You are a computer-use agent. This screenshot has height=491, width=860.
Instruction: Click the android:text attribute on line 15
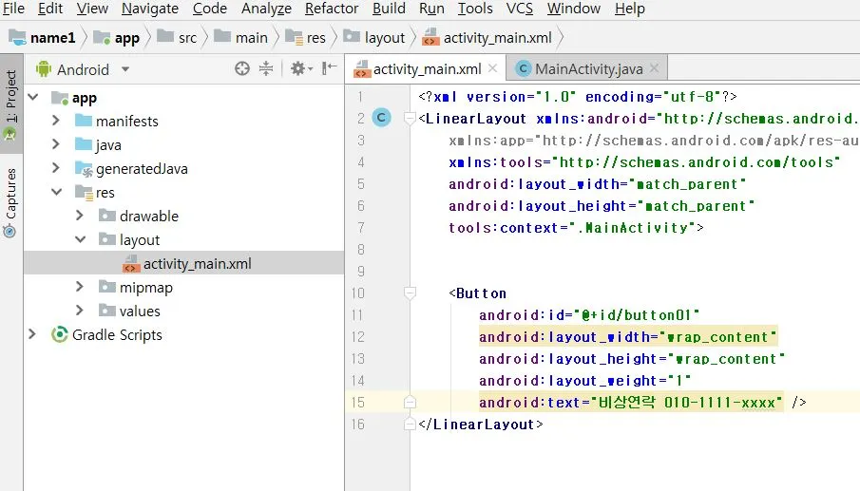(631, 403)
